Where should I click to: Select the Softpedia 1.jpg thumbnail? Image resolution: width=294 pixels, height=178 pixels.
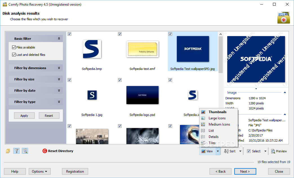pos(92,95)
